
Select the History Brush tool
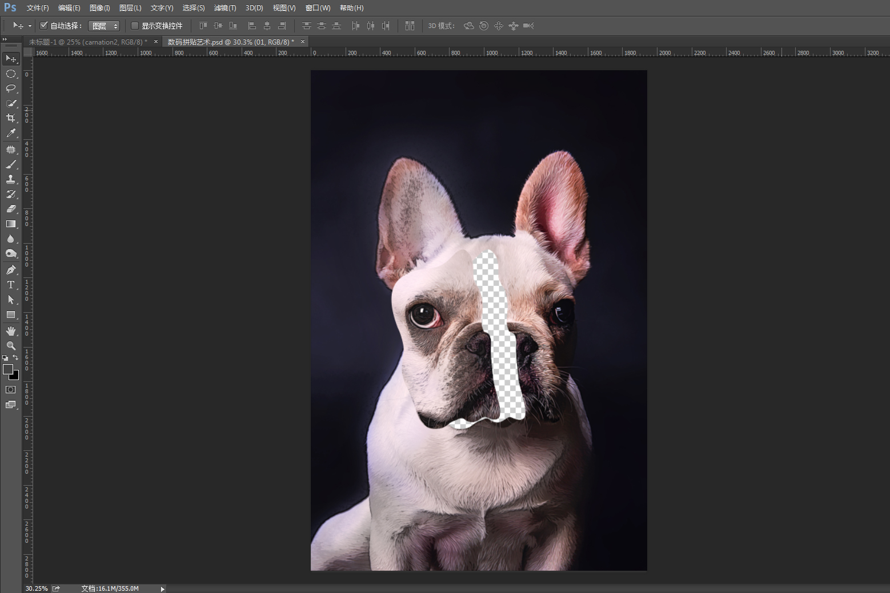click(x=11, y=194)
